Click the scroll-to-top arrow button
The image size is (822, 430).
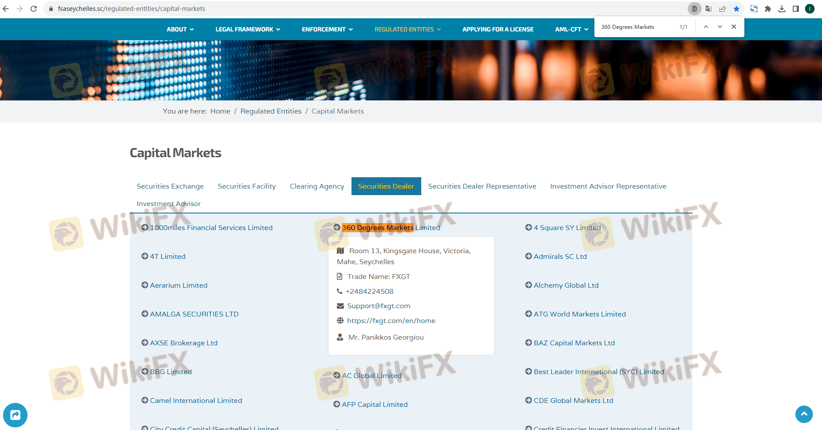tap(804, 414)
